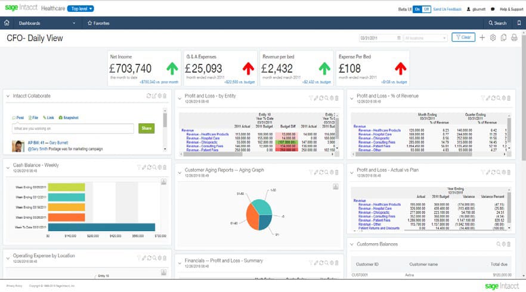The image size is (526, 292).
Task: Click the green Share button
Action: (147, 128)
